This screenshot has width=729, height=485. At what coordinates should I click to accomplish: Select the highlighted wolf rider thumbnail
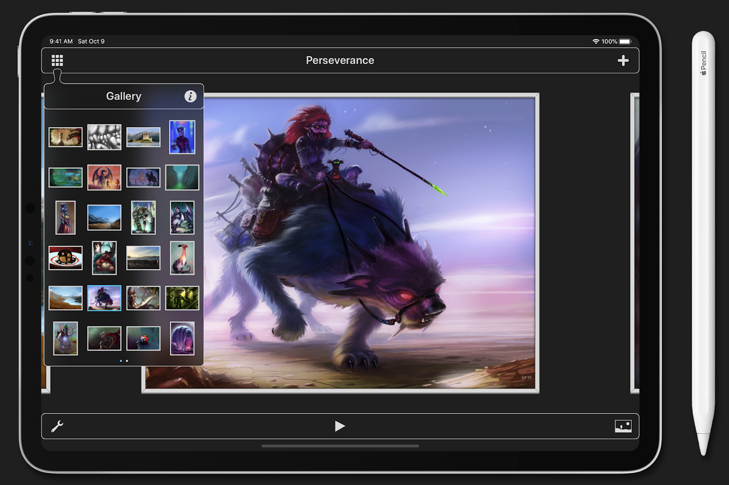tap(104, 298)
